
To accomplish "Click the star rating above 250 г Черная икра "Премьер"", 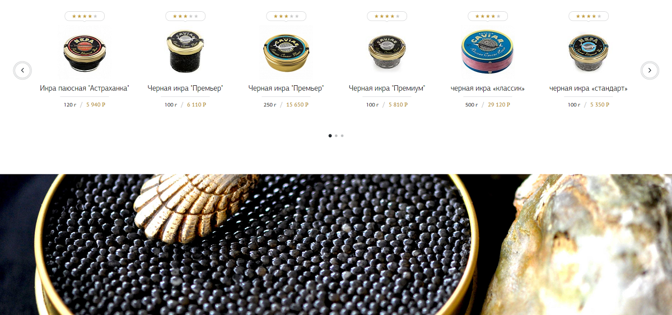I will point(286,16).
